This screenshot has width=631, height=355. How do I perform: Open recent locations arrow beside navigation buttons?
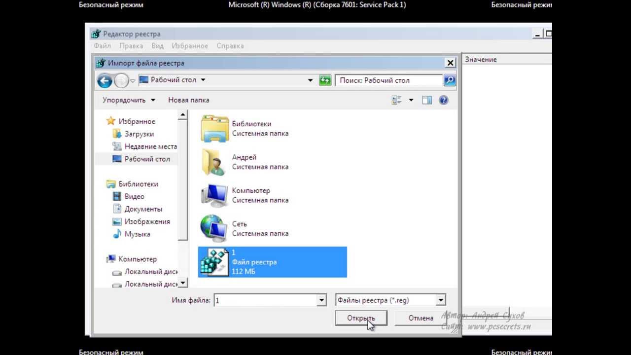coord(132,81)
